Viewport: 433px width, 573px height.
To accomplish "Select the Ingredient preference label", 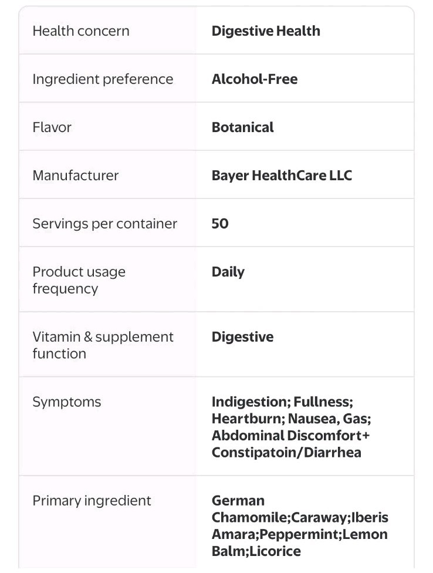I will click(103, 79).
